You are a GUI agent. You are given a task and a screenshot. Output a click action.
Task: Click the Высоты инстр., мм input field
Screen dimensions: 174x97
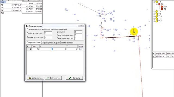click(78, 35)
